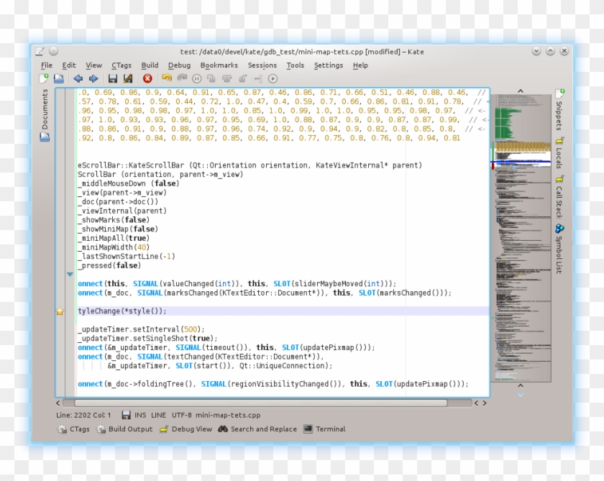The image size is (604, 481).
Task: Open the View menu
Action: pos(93,65)
